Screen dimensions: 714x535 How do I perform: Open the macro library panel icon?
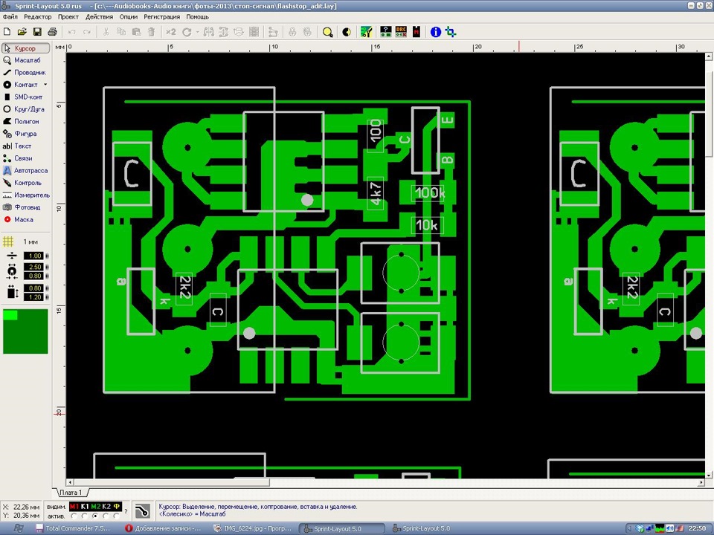(366, 32)
